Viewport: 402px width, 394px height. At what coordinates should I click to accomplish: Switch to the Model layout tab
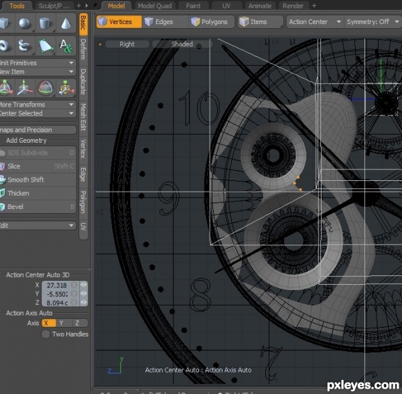click(x=117, y=6)
